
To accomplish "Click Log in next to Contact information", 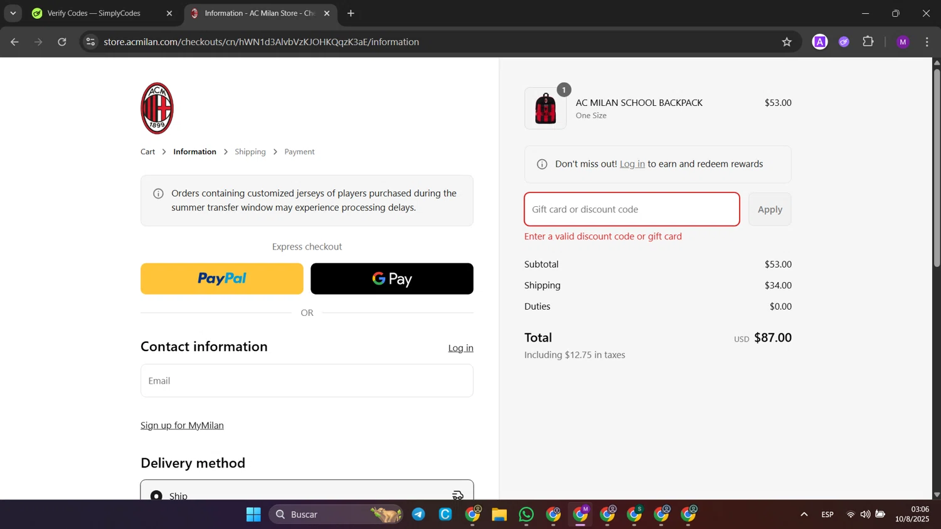I will click(460, 348).
